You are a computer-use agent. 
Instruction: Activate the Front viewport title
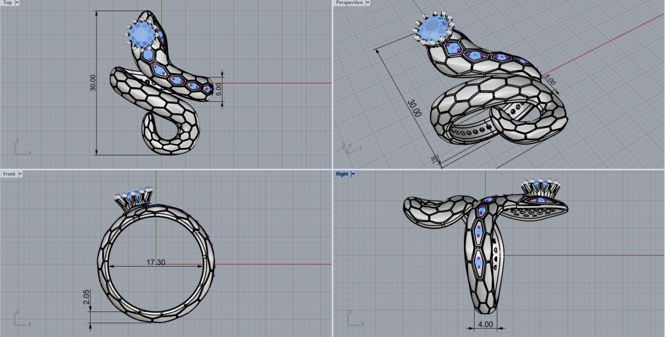point(9,174)
